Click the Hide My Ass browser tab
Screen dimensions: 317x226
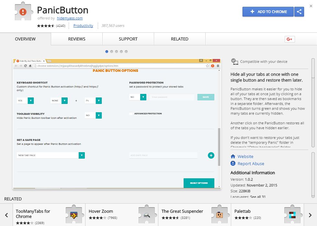tap(30, 61)
